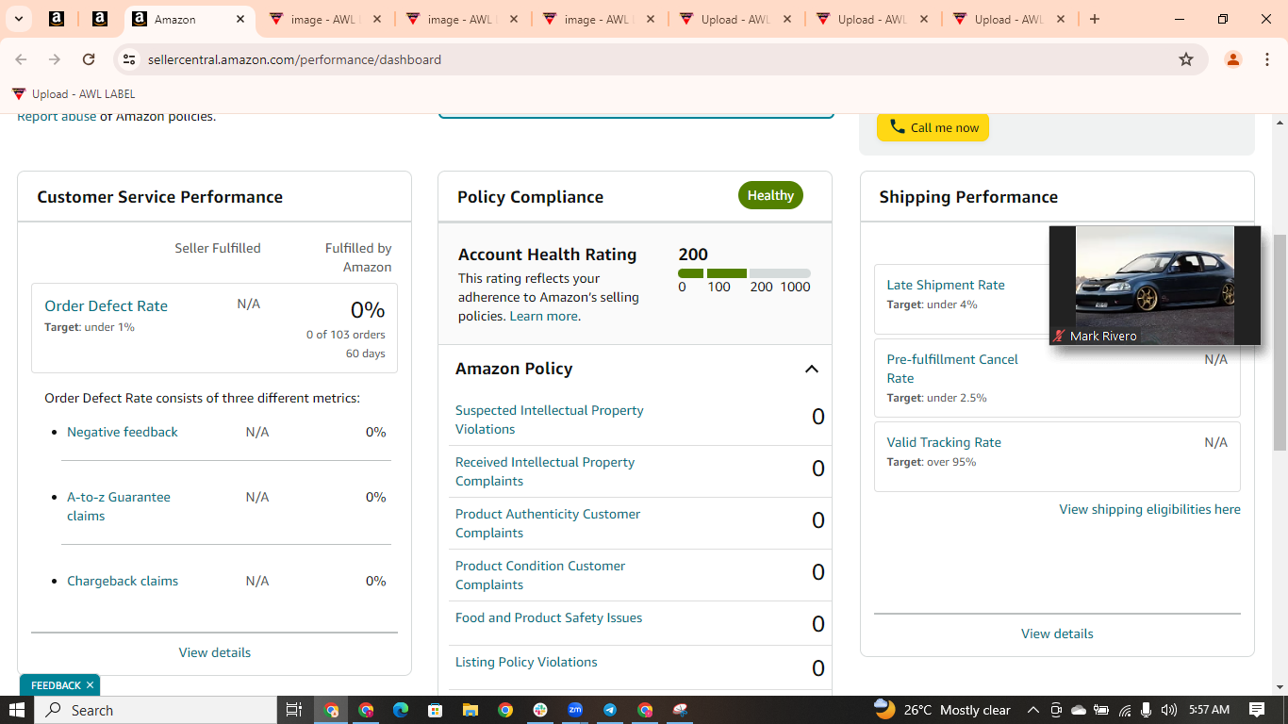Image resolution: width=1288 pixels, height=724 pixels.
Task: Click the Report abuse link
Action: pos(57,117)
